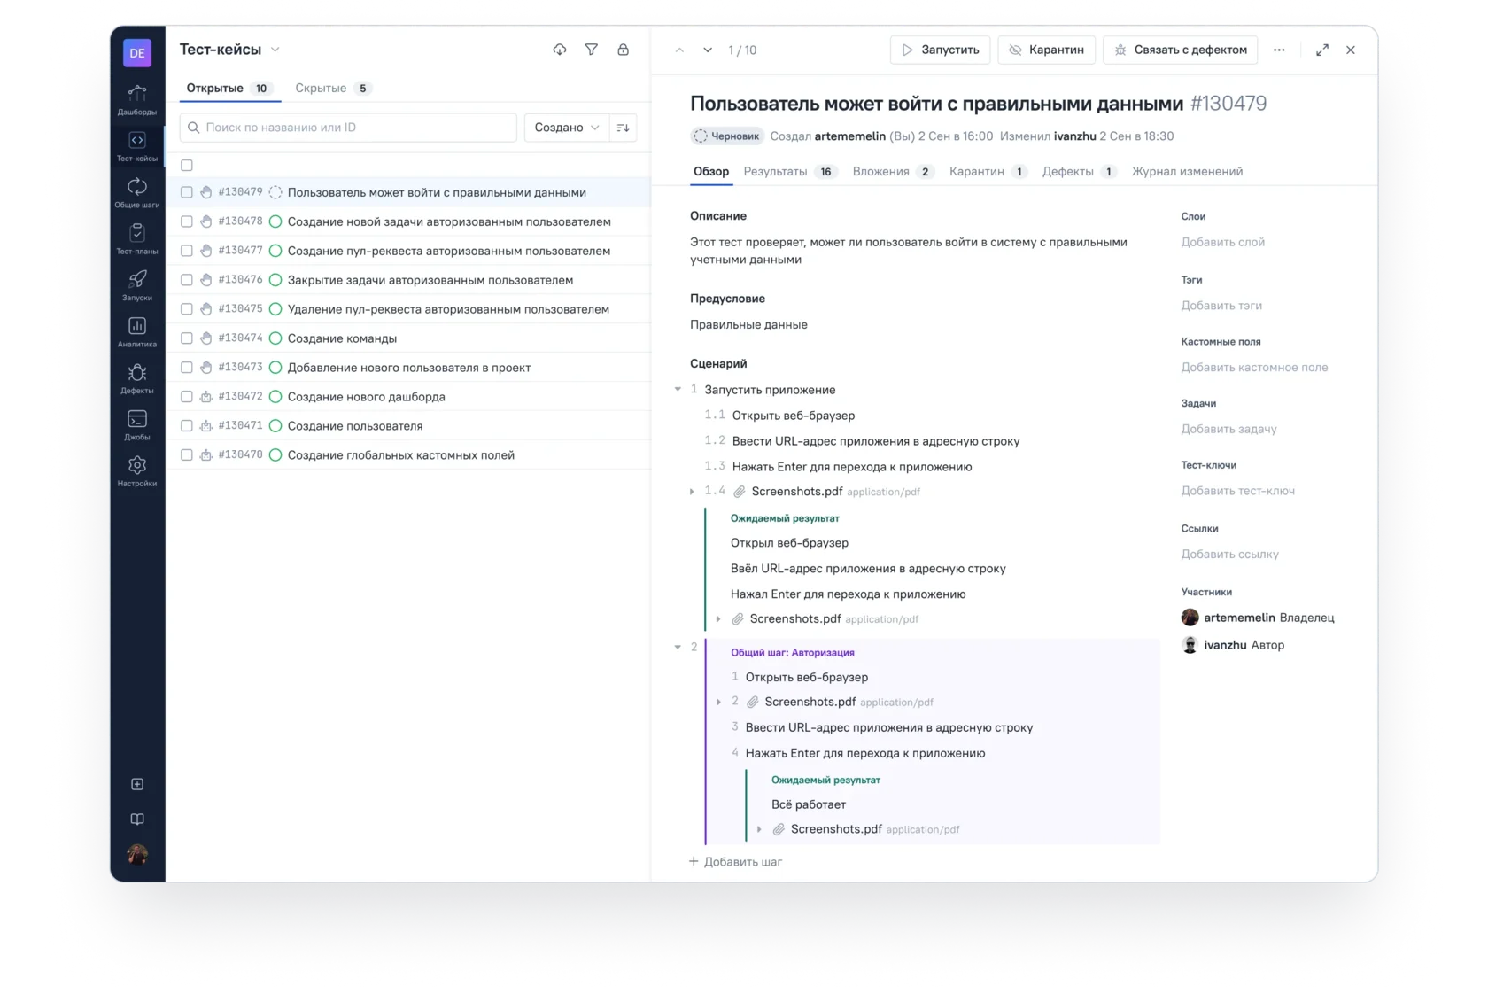The height and width of the screenshot is (1002, 1488).
Task: Check the box for test case #130478
Action: click(x=187, y=221)
